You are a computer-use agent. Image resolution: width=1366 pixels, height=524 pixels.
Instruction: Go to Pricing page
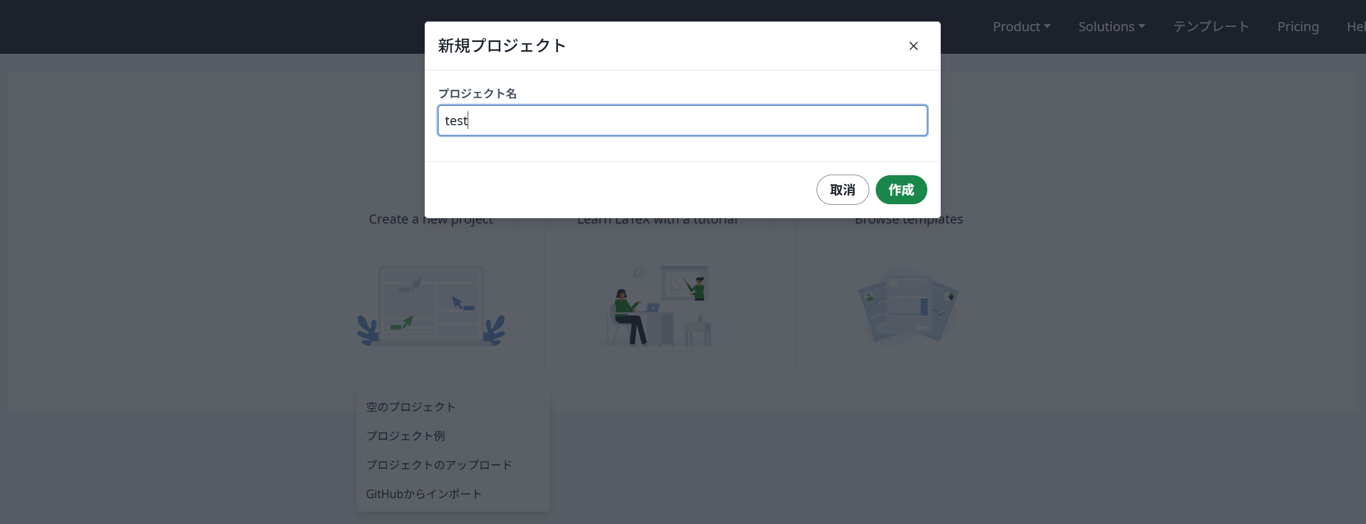point(1298,27)
